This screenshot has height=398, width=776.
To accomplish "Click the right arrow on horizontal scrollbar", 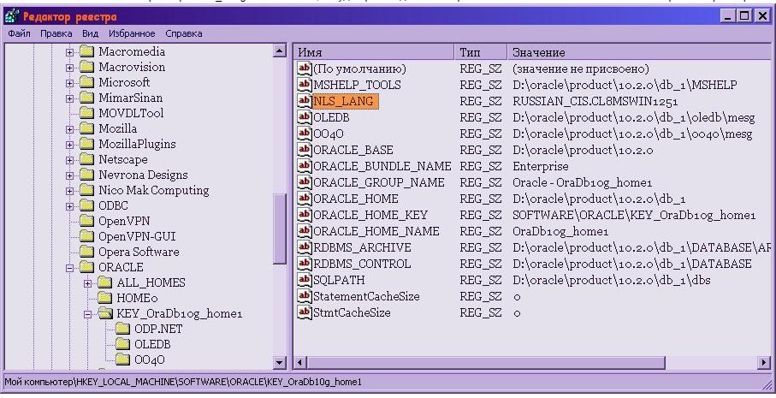I will tap(763, 363).
